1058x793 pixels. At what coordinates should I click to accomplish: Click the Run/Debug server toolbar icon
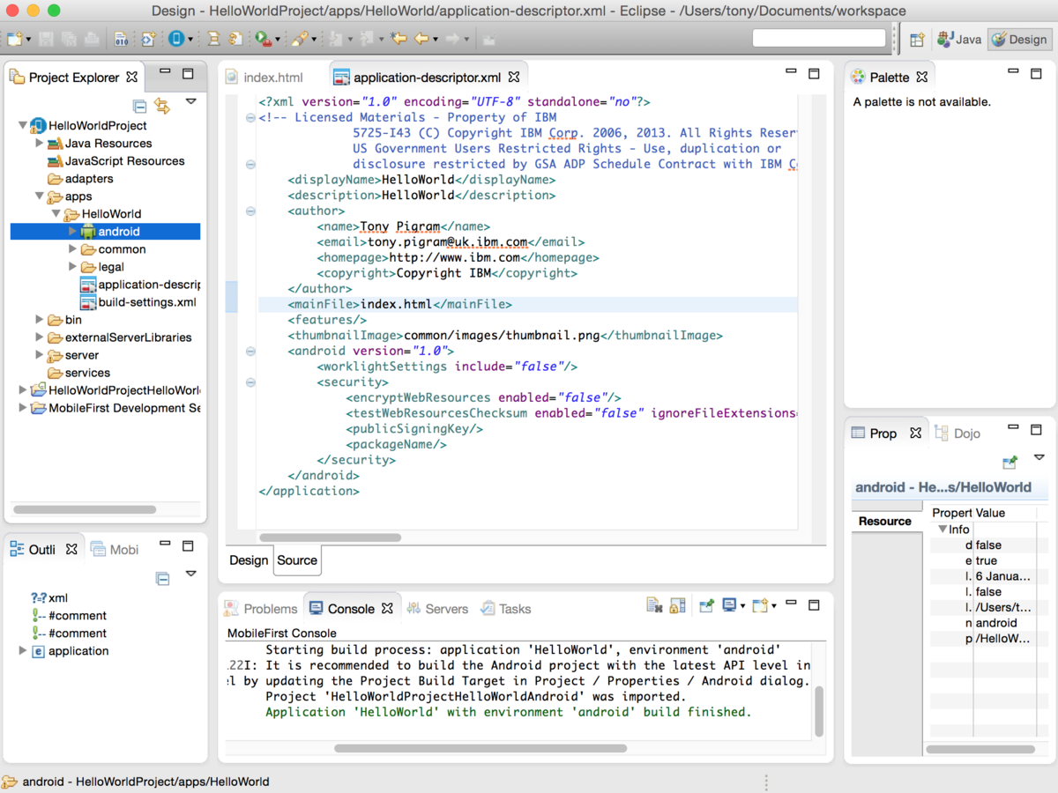[263, 39]
